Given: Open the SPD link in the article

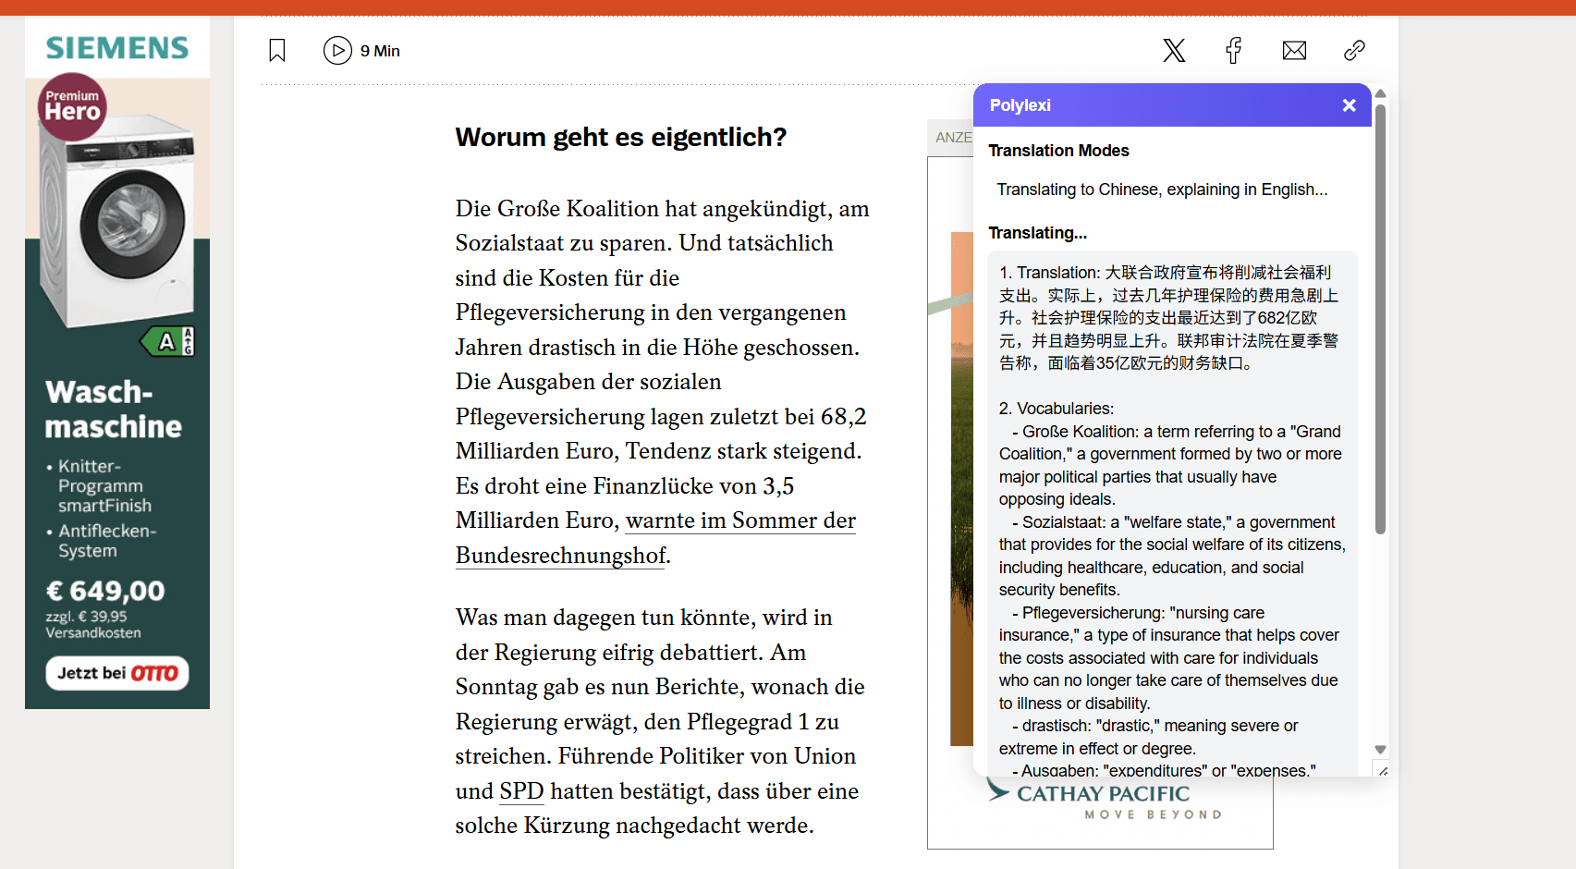Looking at the screenshot, I should click(520, 791).
